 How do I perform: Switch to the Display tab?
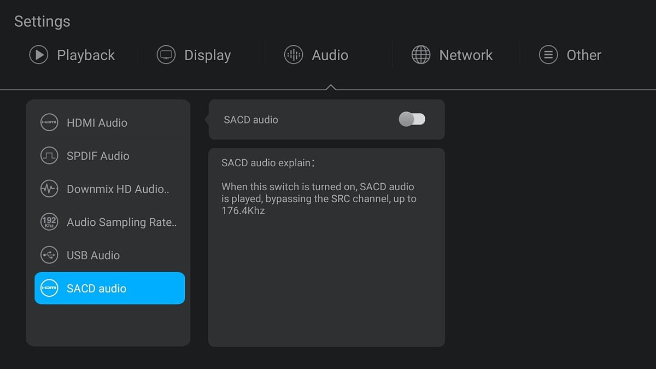pos(207,55)
